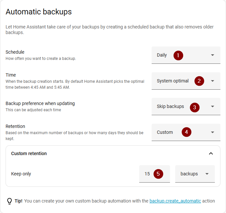
Task: Click the red marker number 5
Action: point(158,174)
